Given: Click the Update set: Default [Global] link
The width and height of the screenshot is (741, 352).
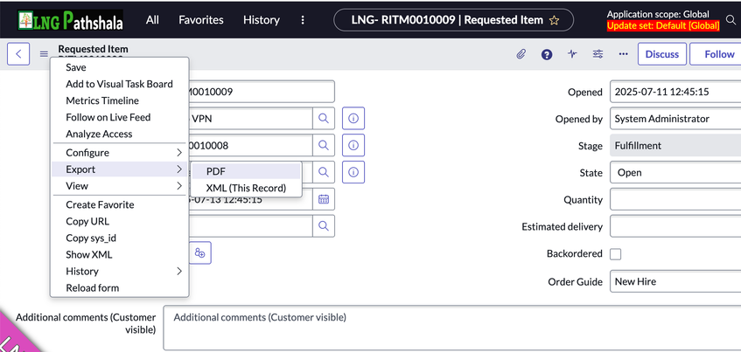Looking at the screenshot, I should click(663, 26).
